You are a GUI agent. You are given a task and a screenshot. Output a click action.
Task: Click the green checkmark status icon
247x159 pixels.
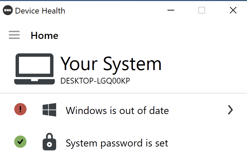pyautogui.click(x=20, y=142)
